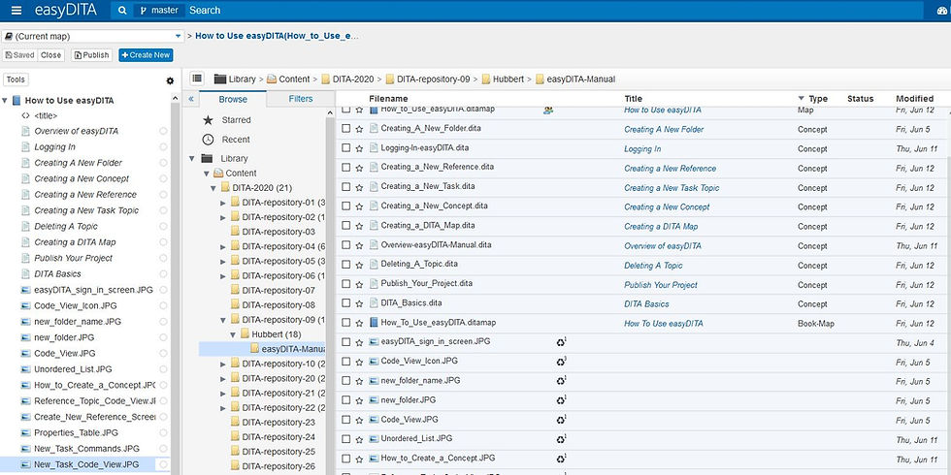Image resolution: width=951 pixels, height=475 pixels.
Task: Click image icon of new_folder_name.JPG in file list
Action: pyautogui.click(x=374, y=381)
